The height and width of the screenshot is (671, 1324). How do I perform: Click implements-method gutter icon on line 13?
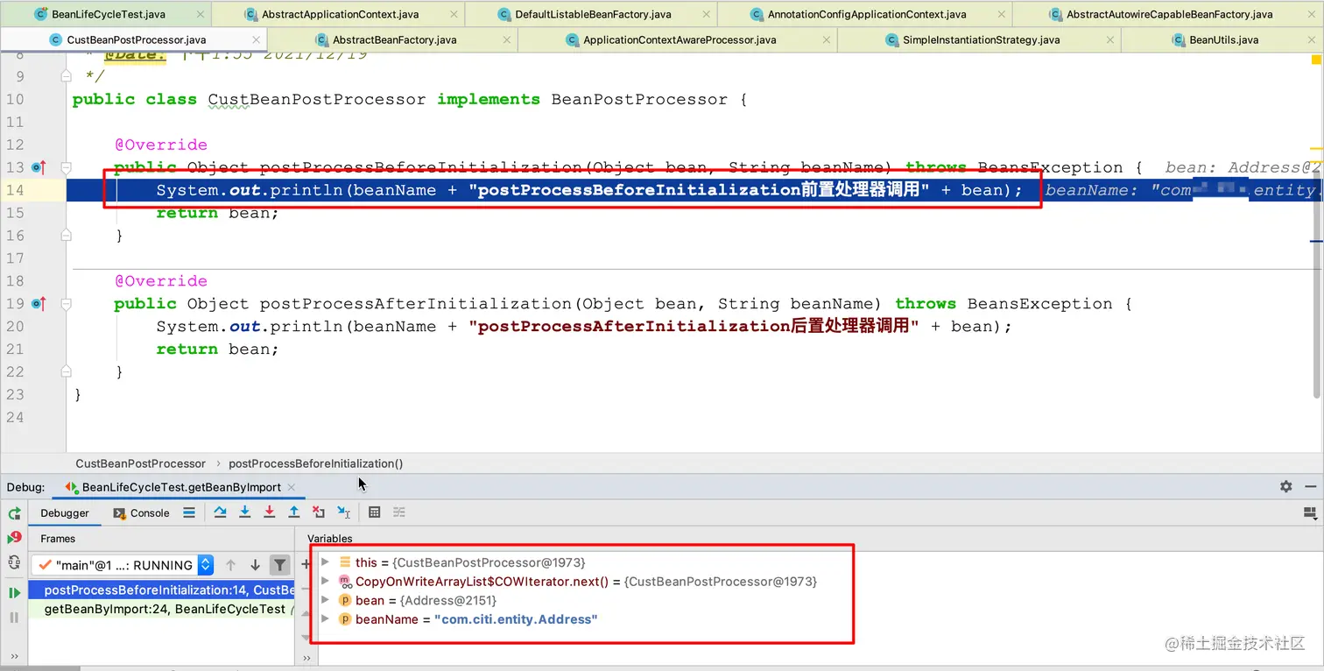point(39,166)
